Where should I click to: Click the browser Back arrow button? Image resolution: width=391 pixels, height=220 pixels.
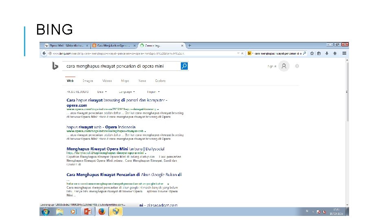(44, 53)
